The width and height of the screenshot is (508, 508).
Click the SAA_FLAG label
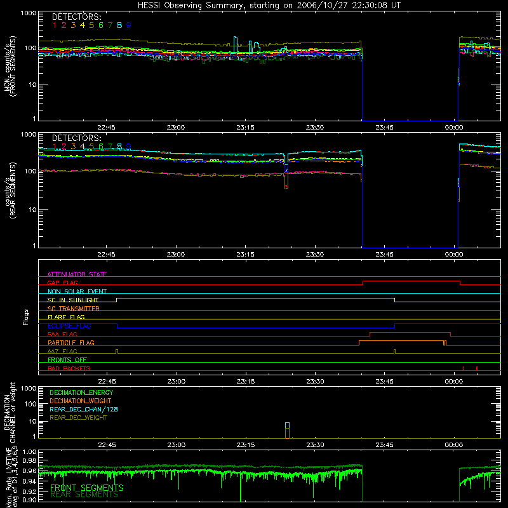pos(62,334)
